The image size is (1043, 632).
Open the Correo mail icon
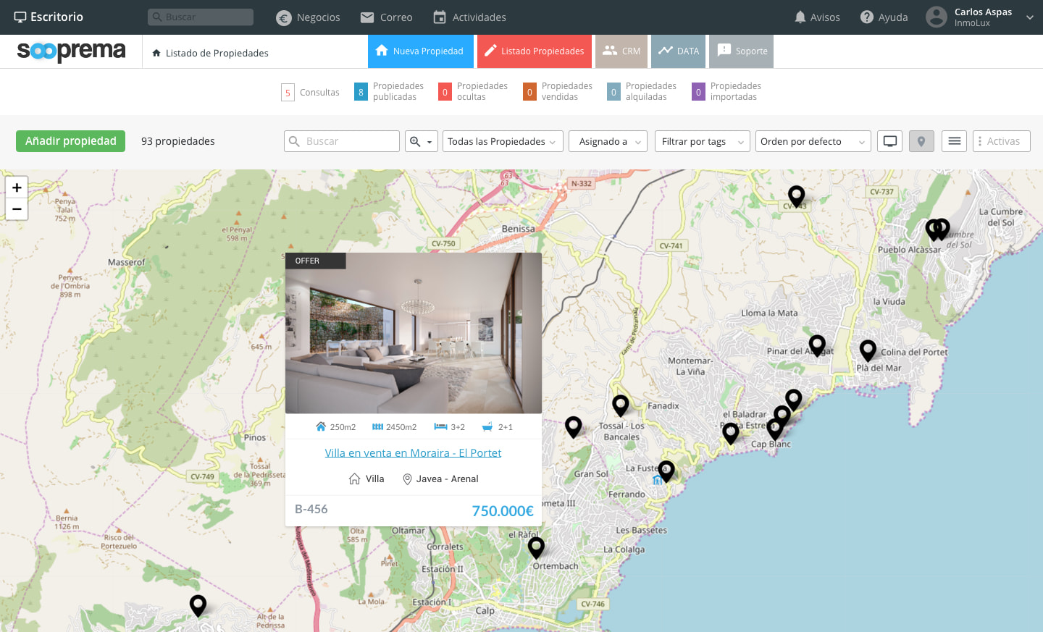coord(367,17)
